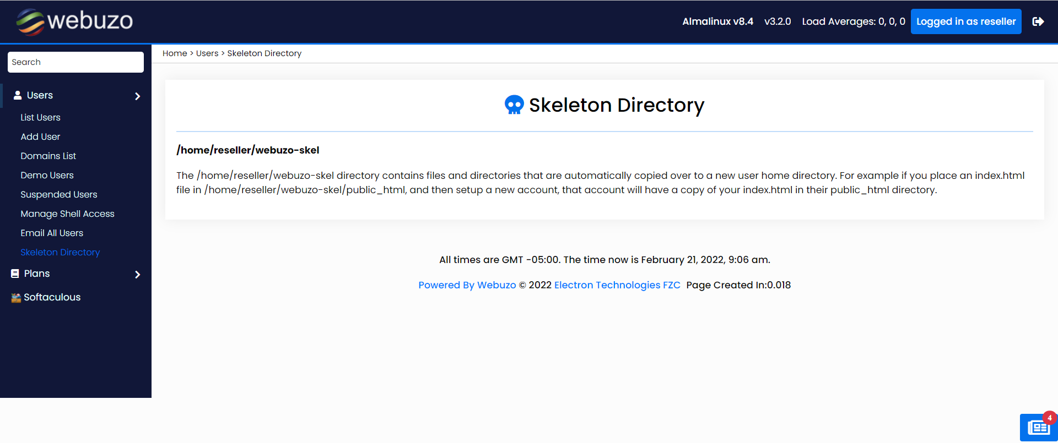The image size is (1058, 443).
Task: Open the List Users menu item
Action: tap(40, 117)
